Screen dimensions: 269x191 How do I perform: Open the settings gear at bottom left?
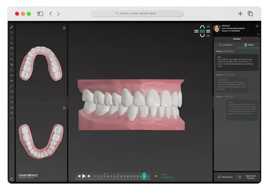coord(12,178)
